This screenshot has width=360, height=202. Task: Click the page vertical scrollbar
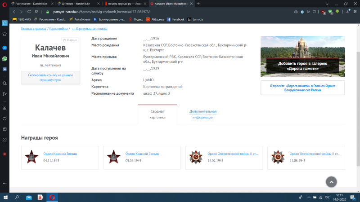click(358, 109)
